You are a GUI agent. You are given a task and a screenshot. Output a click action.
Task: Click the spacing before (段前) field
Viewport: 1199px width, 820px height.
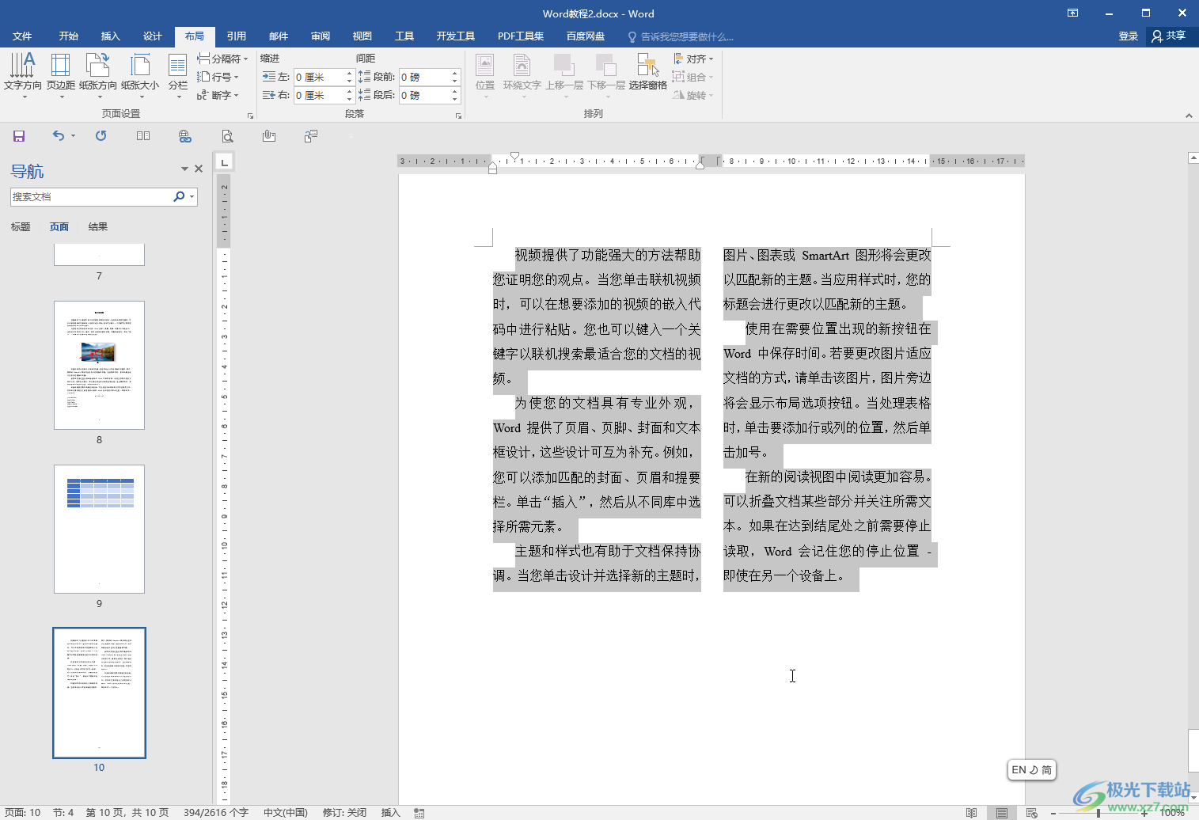click(x=424, y=77)
